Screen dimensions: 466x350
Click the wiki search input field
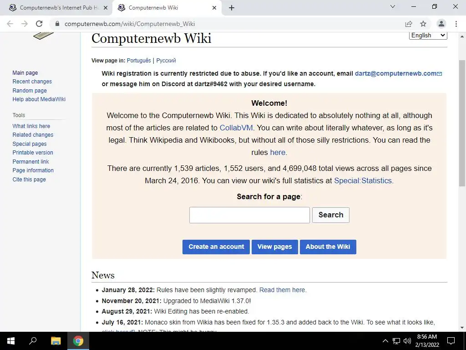click(249, 215)
